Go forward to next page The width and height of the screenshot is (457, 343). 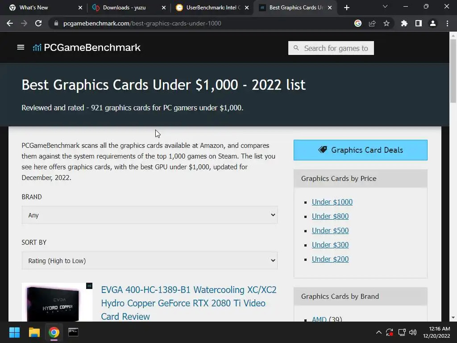click(24, 23)
